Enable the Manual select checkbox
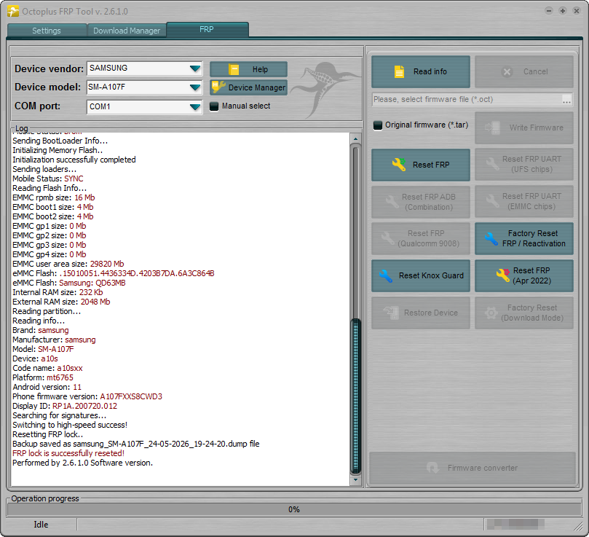Viewport: 589px width, 537px height. (x=214, y=106)
